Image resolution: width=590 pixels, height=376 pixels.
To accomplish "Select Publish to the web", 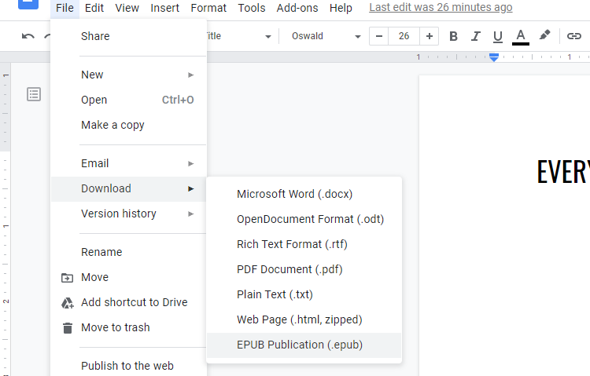I will [x=128, y=366].
